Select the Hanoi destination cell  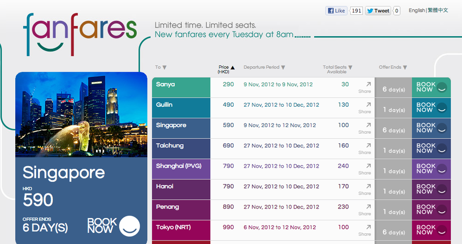click(181, 190)
